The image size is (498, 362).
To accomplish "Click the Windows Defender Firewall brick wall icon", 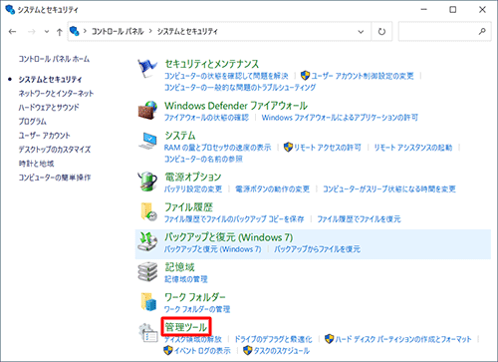I will tap(147, 110).
